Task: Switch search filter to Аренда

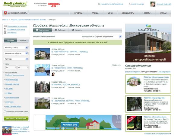Action: pyautogui.click(x=23, y=40)
